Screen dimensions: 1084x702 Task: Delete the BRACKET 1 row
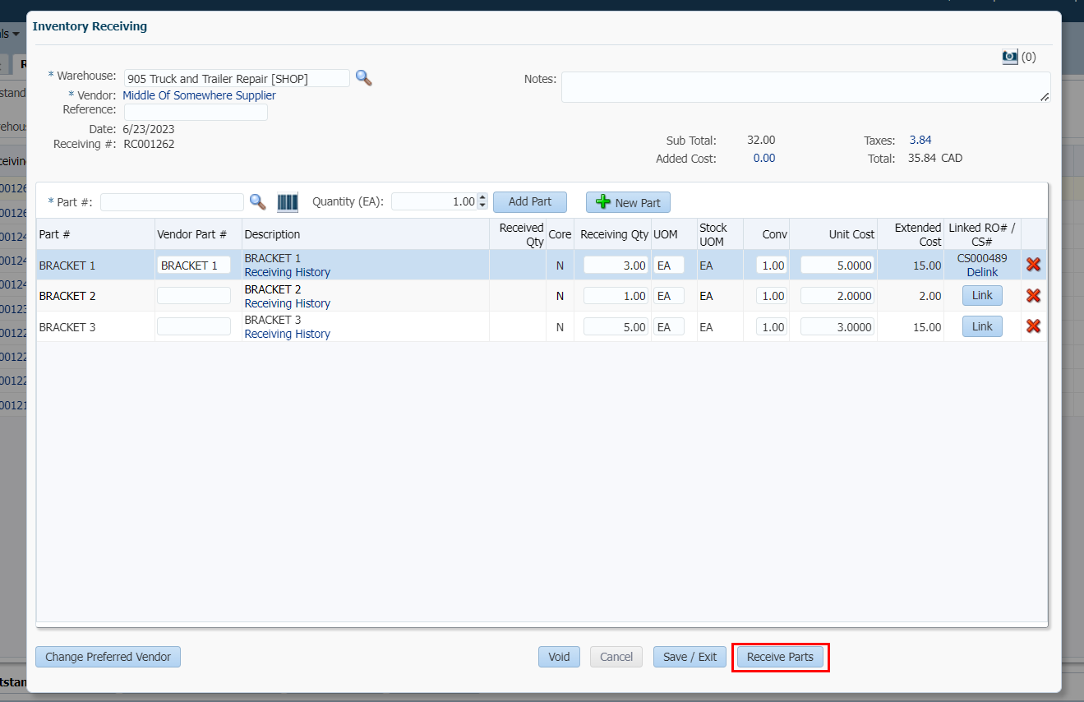click(1033, 265)
